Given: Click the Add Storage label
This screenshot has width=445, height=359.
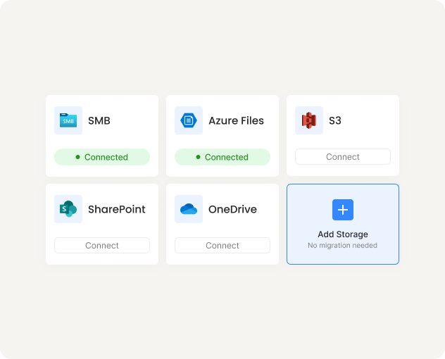Looking at the screenshot, I should coord(343,234).
